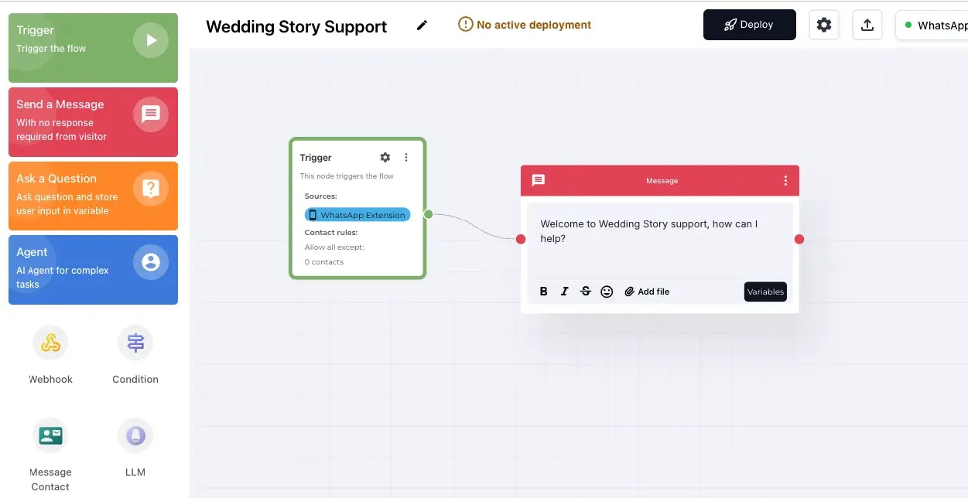Select the Condition block in the sidebar

(135, 354)
